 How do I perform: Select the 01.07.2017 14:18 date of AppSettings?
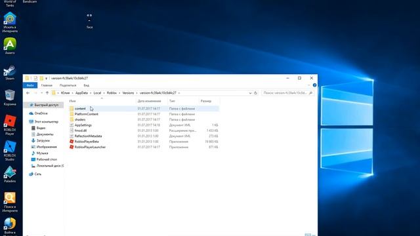[x=149, y=125]
